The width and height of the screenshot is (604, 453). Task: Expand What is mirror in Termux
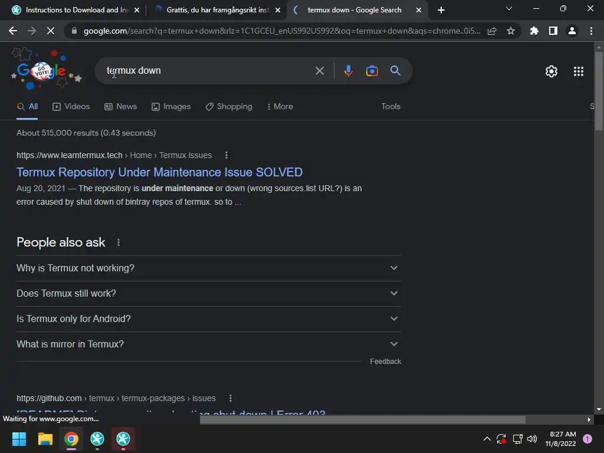208,344
